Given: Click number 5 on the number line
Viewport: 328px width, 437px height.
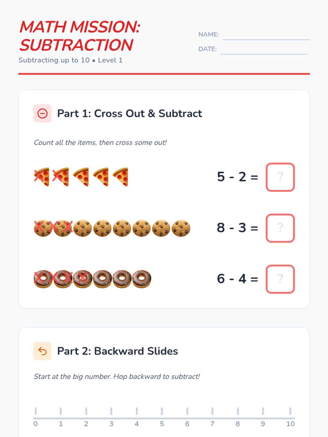Looking at the screenshot, I should pos(162,424).
